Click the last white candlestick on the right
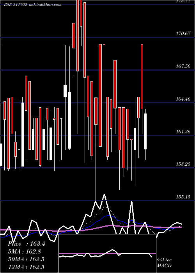 (145, 131)
